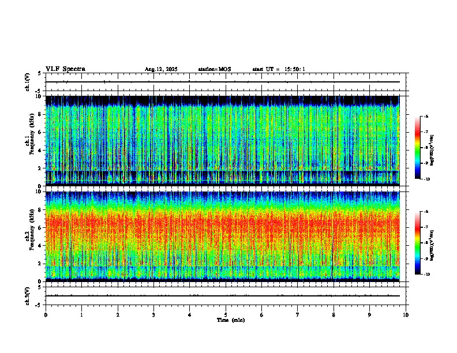Screen dimensions: 457x353
Task: Click the ch.1 spectrogram color scale bar
Action: pyautogui.click(x=418, y=148)
